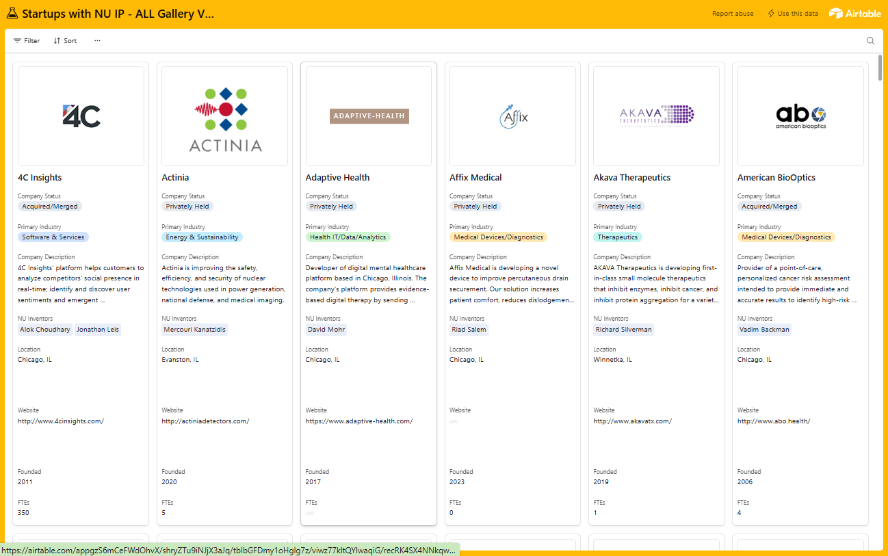
Task: Click the http://www.abo.health/ website text
Action: [773, 421]
